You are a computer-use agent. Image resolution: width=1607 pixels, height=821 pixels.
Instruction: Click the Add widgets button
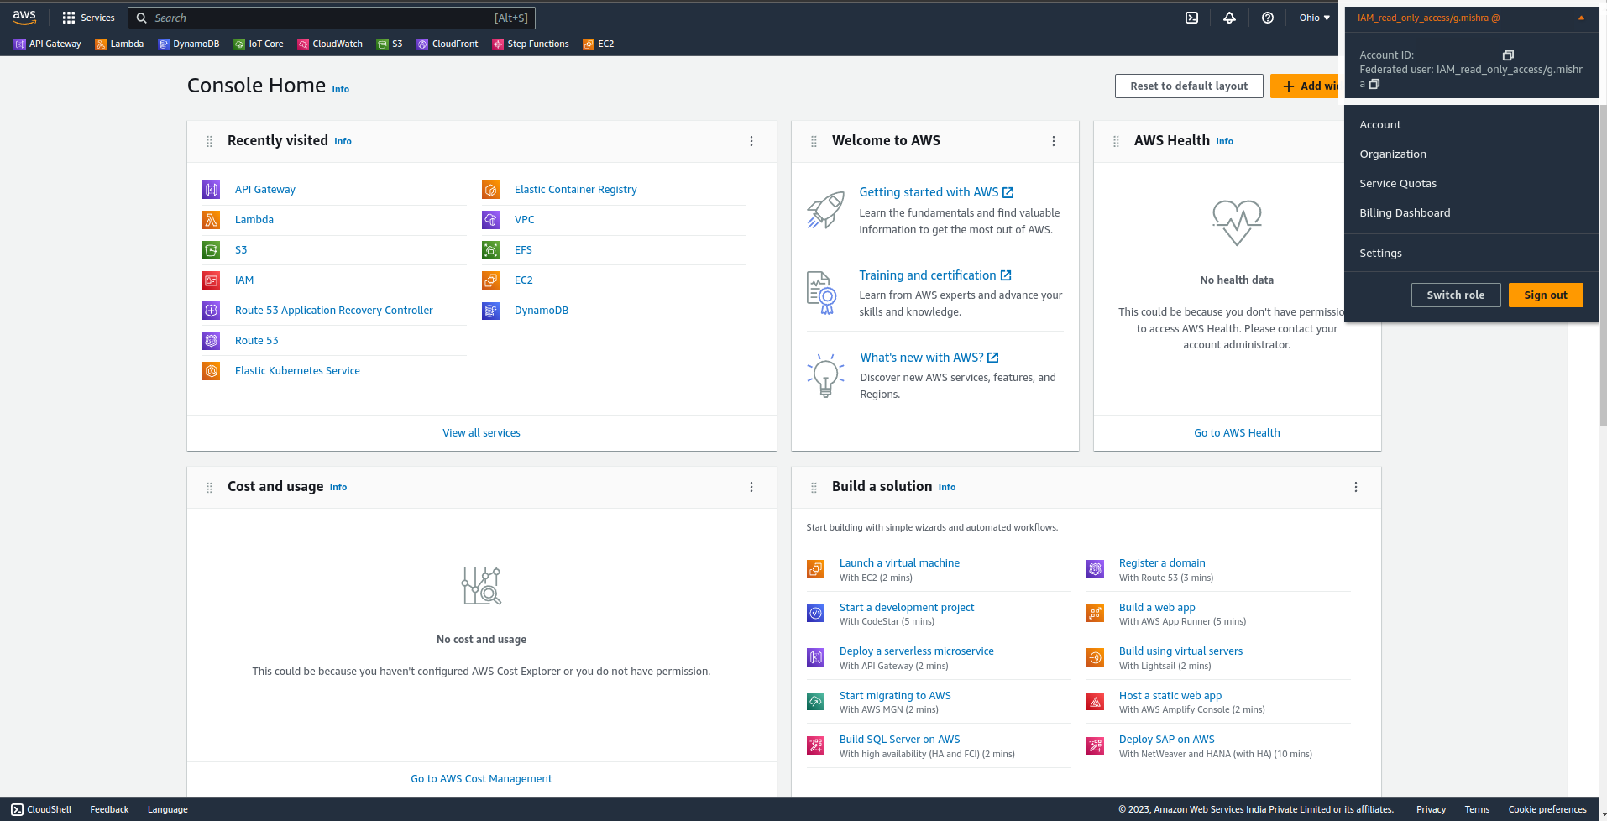coord(1306,86)
